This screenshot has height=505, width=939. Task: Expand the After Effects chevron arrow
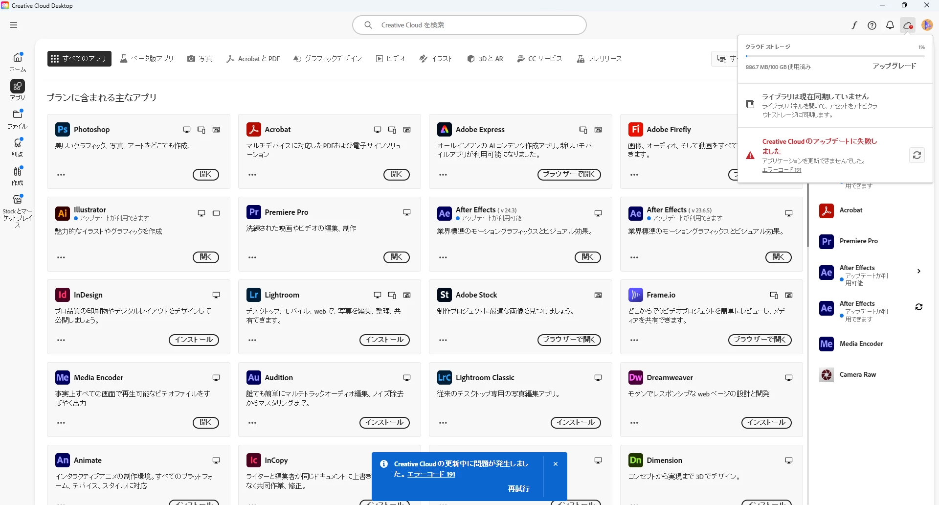tap(919, 271)
